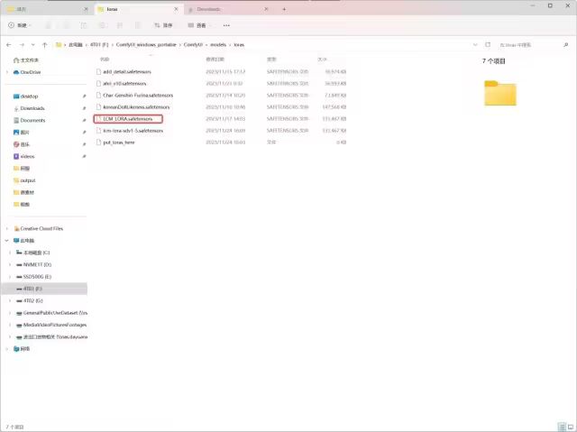The height and width of the screenshot is (432, 577).
Task: Open pinned Documents folder
Action: point(29,120)
